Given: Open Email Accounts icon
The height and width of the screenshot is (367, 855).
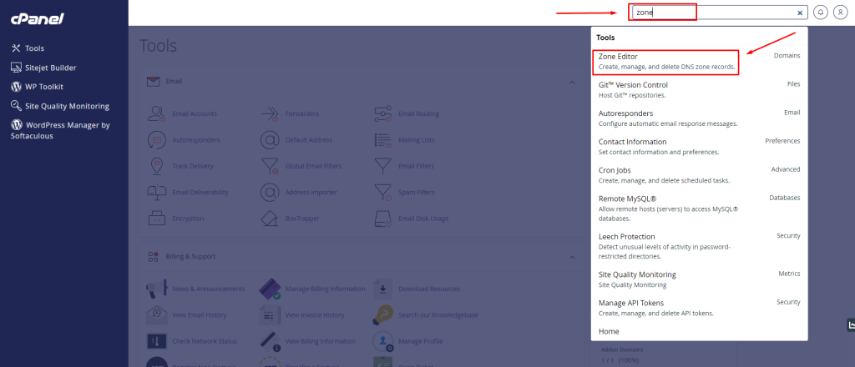Looking at the screenshot, I should pos(156,113).
